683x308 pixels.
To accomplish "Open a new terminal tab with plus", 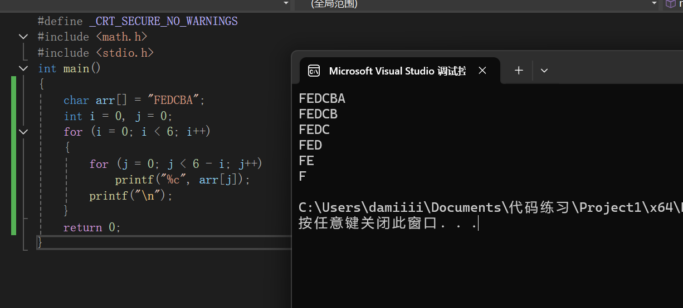I will pyautogui.click(x=519, y=71).
